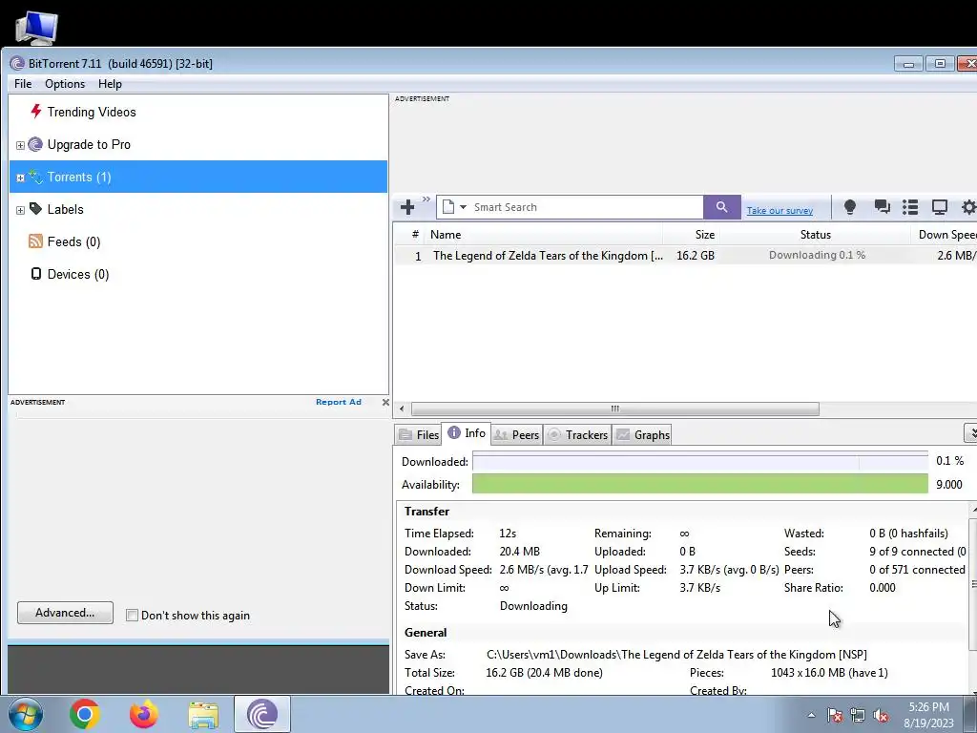This screenshot has height=733, width=977.
Task: Click the document icon in search box
Action: 448,207
